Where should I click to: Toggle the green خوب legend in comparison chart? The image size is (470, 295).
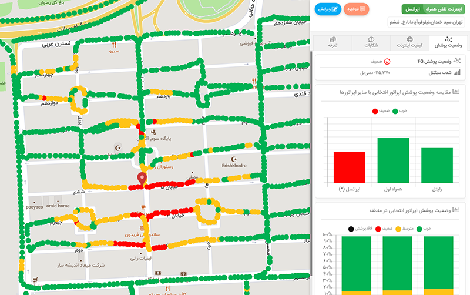tap(399, 110)
